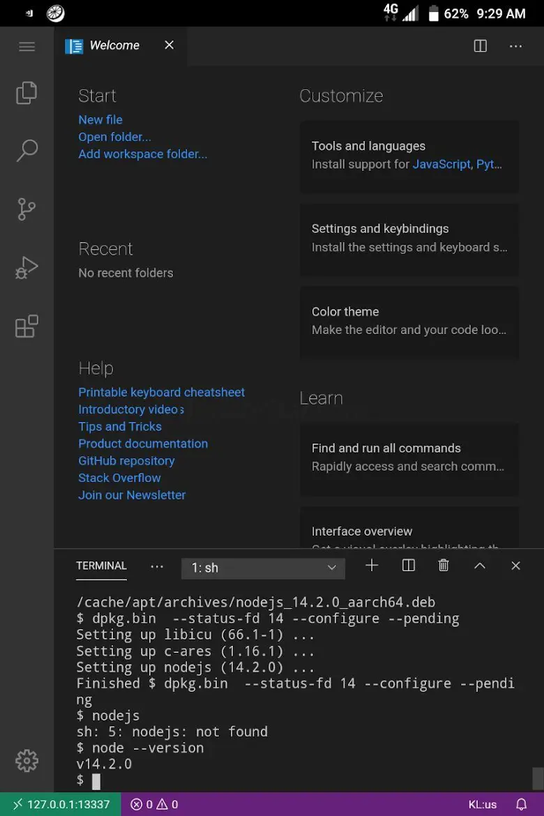Select the Welcome editor tab

pyautogui.click(x=121, y=46)
